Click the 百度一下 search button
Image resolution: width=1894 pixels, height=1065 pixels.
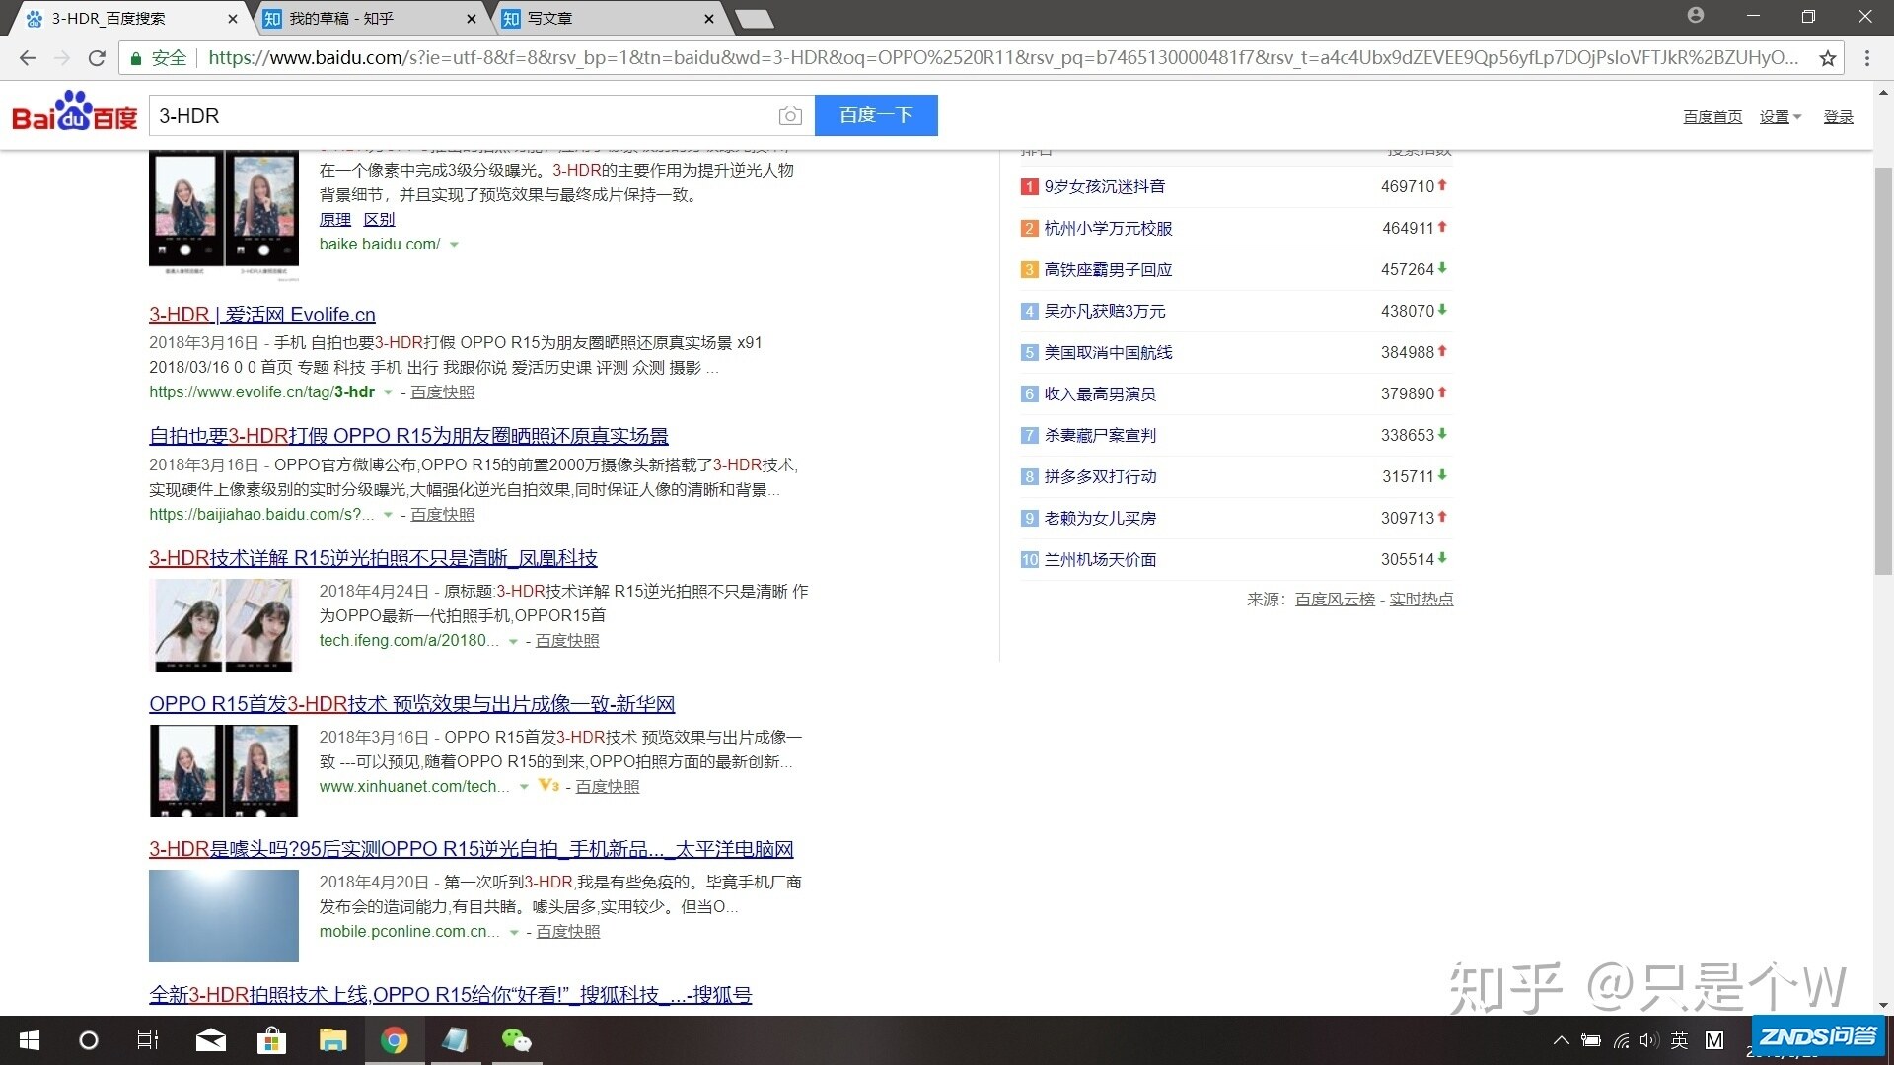tap(876, 115)
